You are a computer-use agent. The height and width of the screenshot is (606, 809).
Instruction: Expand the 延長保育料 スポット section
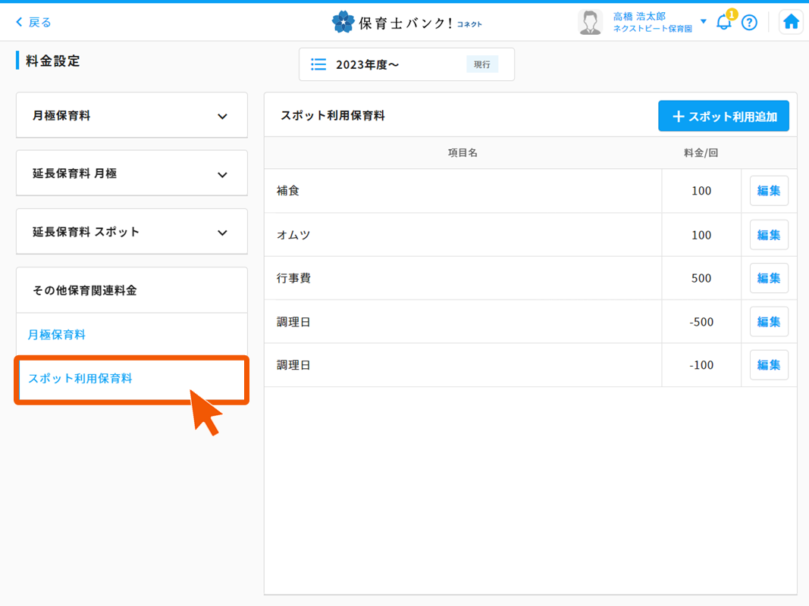pyautogui.click(x=222, y=233)
